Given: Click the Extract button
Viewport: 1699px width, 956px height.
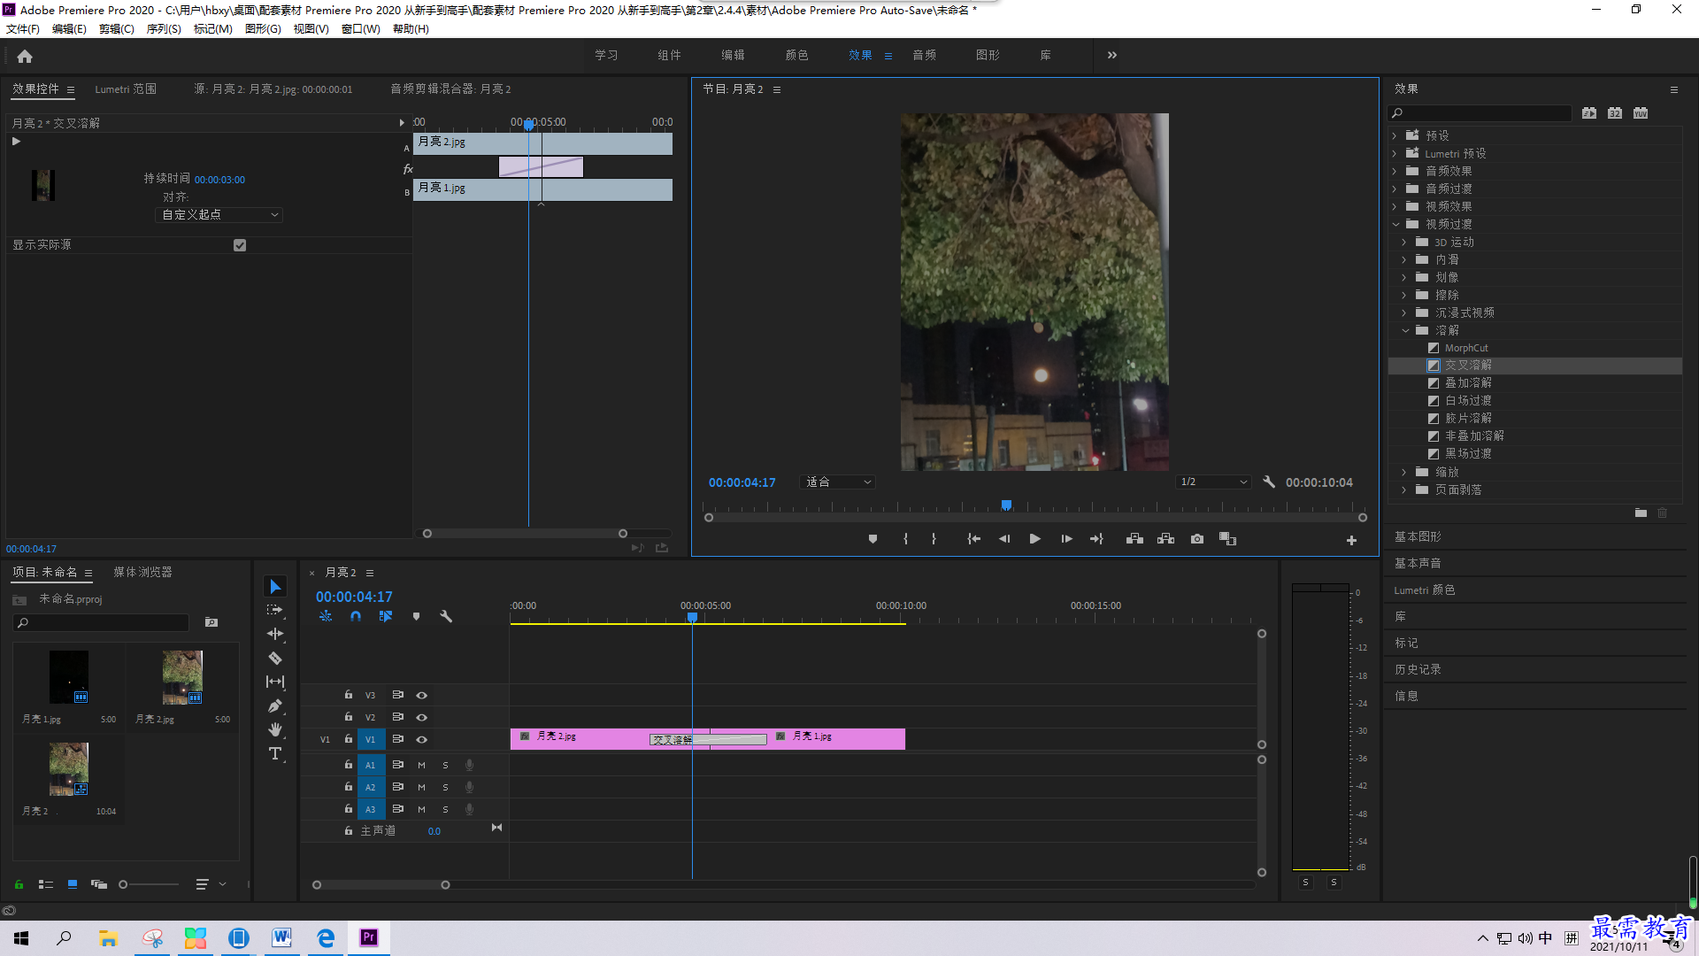Looking at the screenshot, I should (x=1165, y=539).
